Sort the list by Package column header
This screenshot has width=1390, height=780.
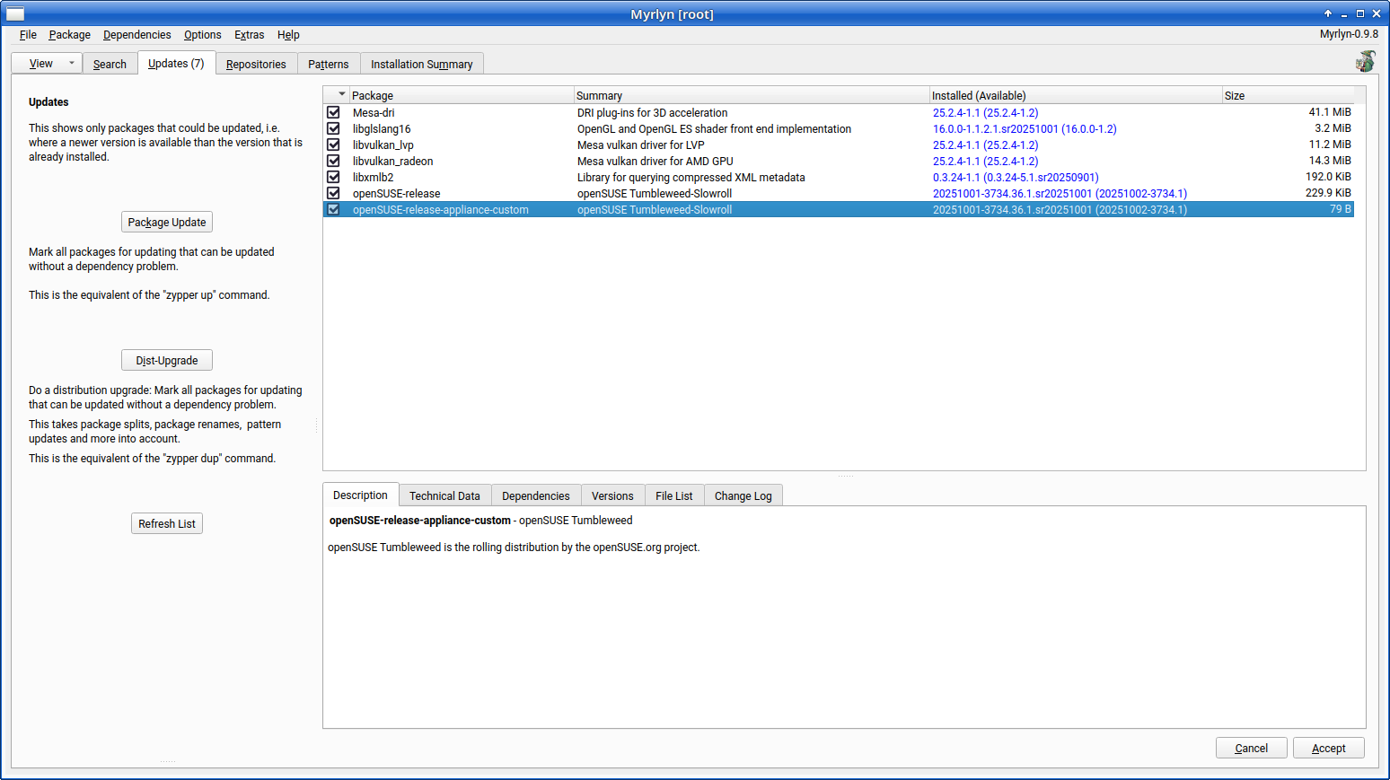(460, 95)
